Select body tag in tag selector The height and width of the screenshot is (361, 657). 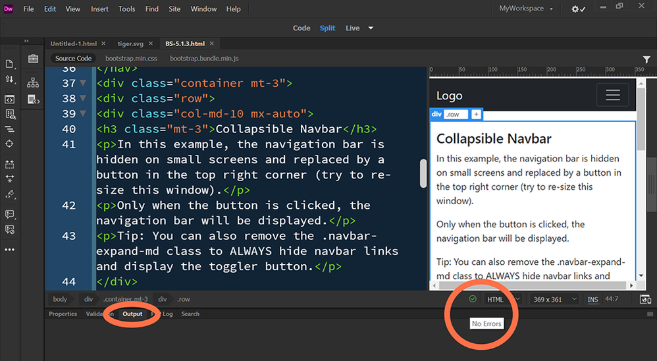click(x=60, y=299)
